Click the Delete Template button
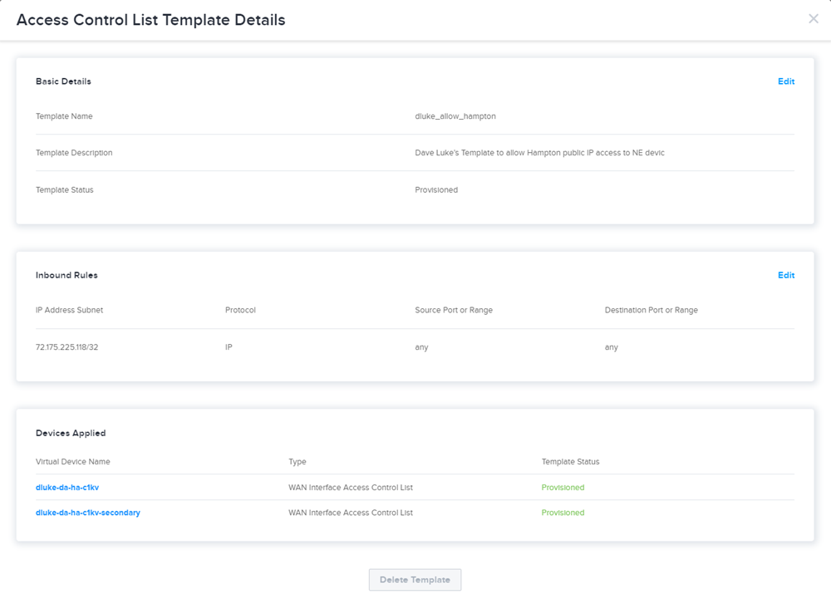Viewport: 831px width, 594px height. pos(415,580)
